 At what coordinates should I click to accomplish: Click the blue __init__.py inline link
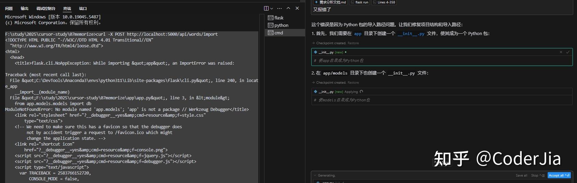pos(411,34)
